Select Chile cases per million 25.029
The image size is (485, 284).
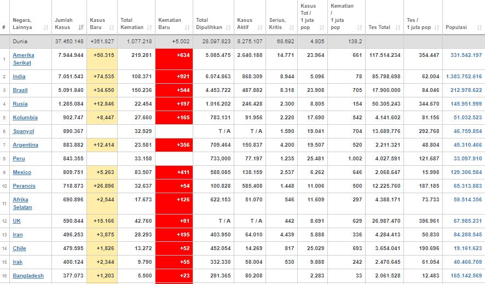pos(315,248)
